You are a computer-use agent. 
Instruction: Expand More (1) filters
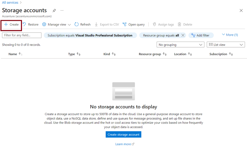[x=230, y=35]
